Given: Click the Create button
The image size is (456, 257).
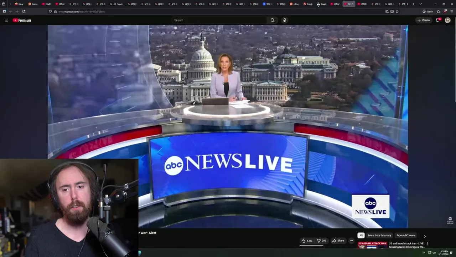Looking at the screenshot, I should click(x=424, y=20).
